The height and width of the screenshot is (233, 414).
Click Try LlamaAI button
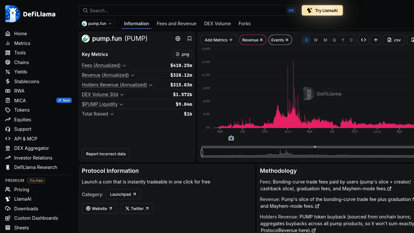point(322,10)
